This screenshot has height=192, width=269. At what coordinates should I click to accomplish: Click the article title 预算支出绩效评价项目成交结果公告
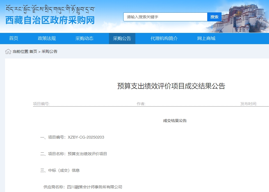point(171,86)
